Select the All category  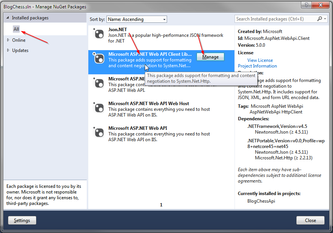coord(16,29)
